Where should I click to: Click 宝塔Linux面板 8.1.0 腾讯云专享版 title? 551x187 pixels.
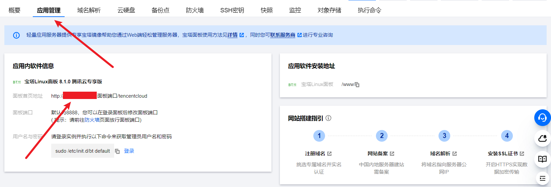click(63, 82)
